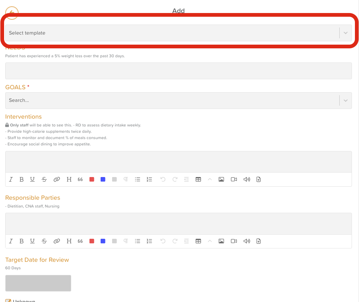Toggle paragraph mark in Interventions toolbar

(125, 179)
